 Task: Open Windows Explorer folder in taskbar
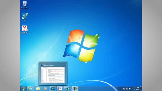[38, 89]
